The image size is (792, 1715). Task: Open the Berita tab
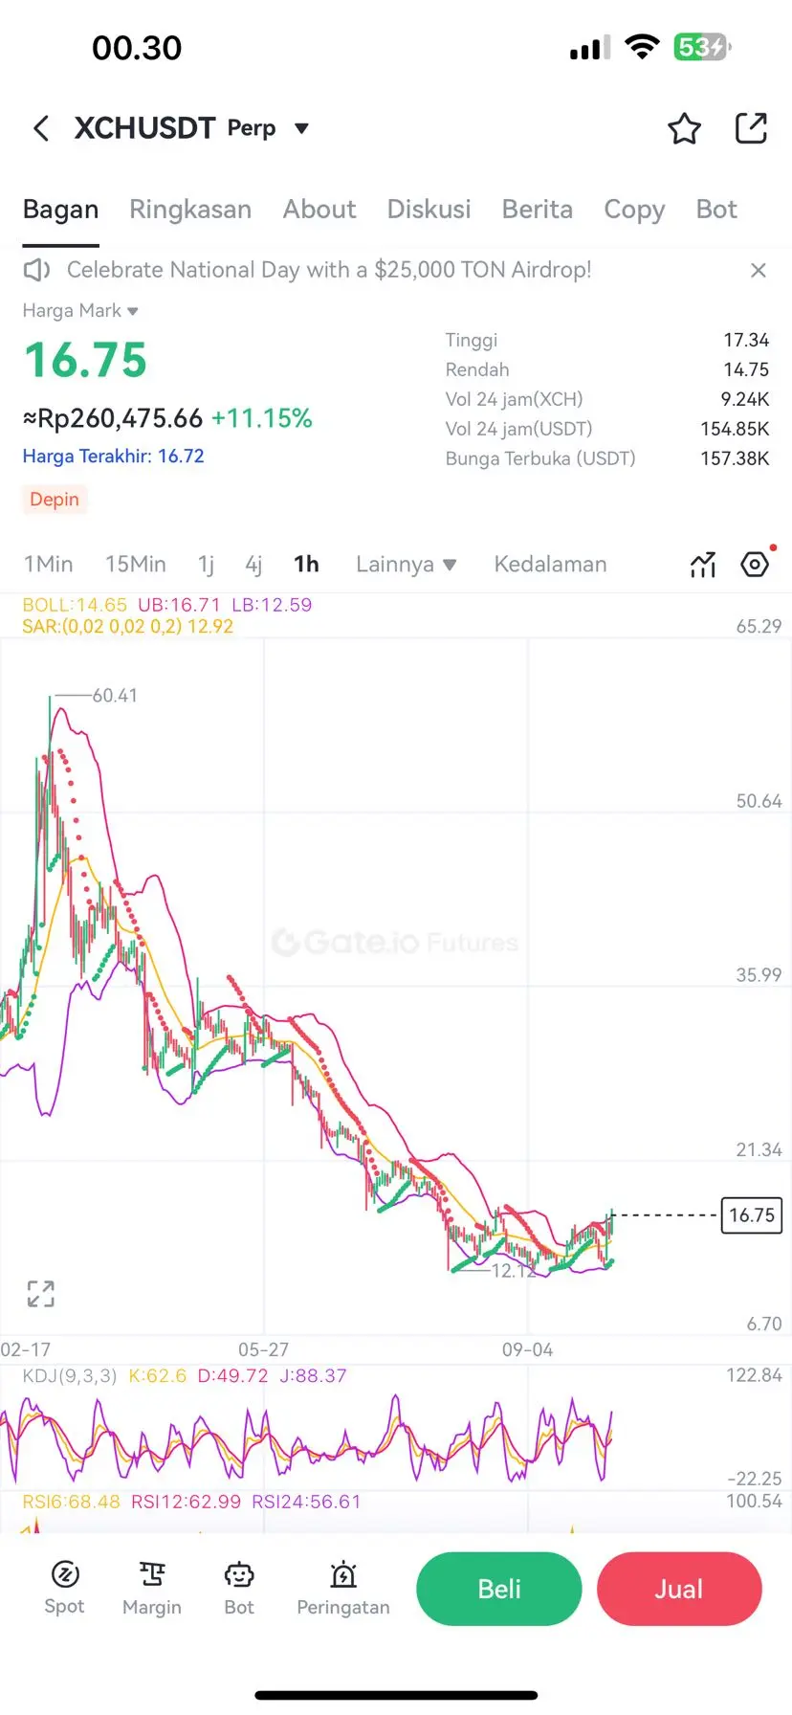[538, 210]
